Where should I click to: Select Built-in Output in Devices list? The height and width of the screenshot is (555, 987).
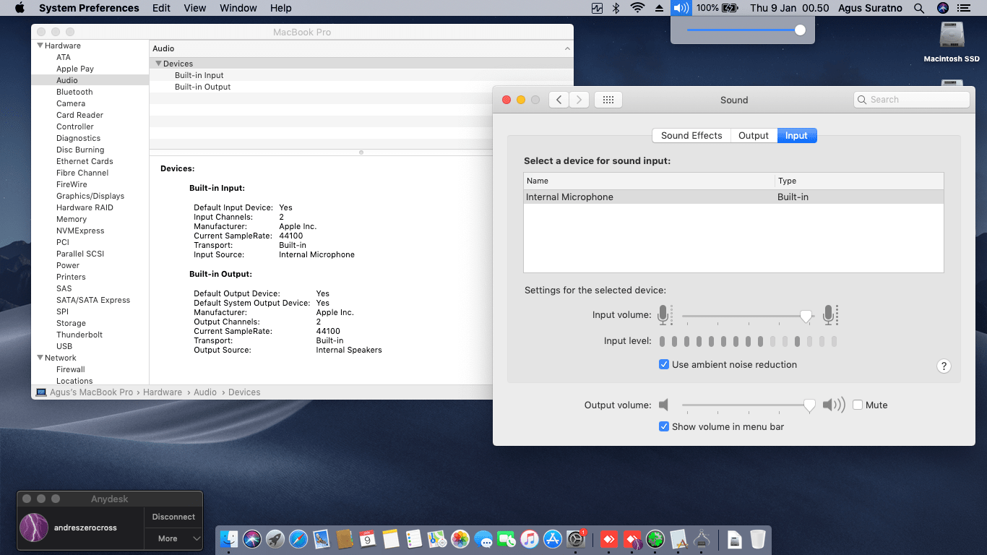pyautogui.click(x=202, y=87)
